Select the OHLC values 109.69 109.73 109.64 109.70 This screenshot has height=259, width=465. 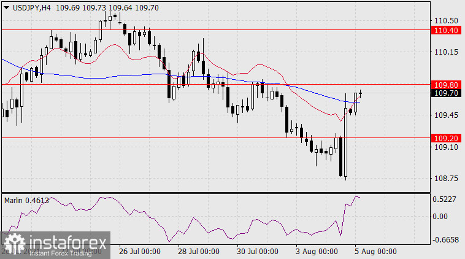tap(107, 8)
